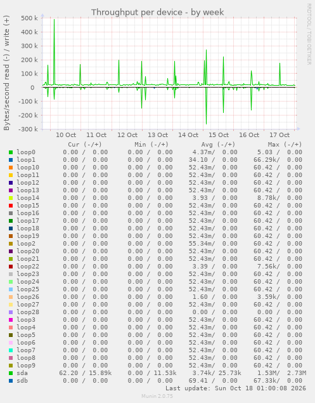Screen dimensions: 315x403
Task: Click the loop1 average '34.10 / 0.00'
Action: pyautogui.click(x=213, y=160)
